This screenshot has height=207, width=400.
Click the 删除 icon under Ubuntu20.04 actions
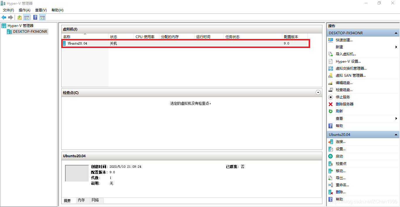(331, 192)
